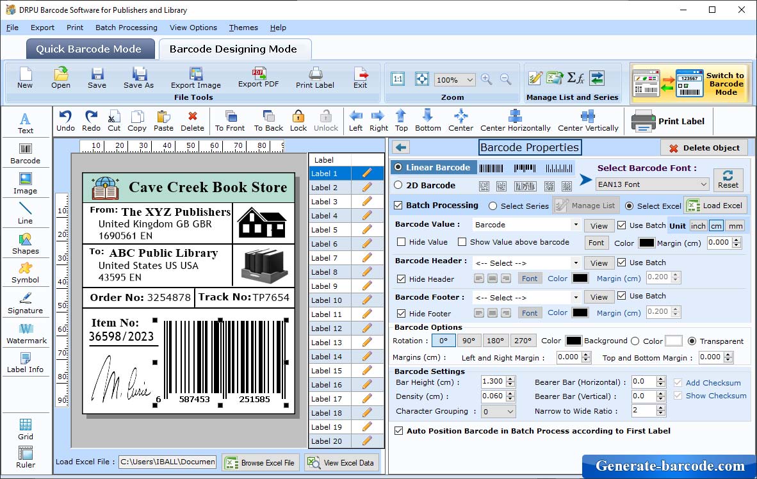Expand Barcode Header select dropdown
This screenshot has height=479, width=757.
point(576,263)
